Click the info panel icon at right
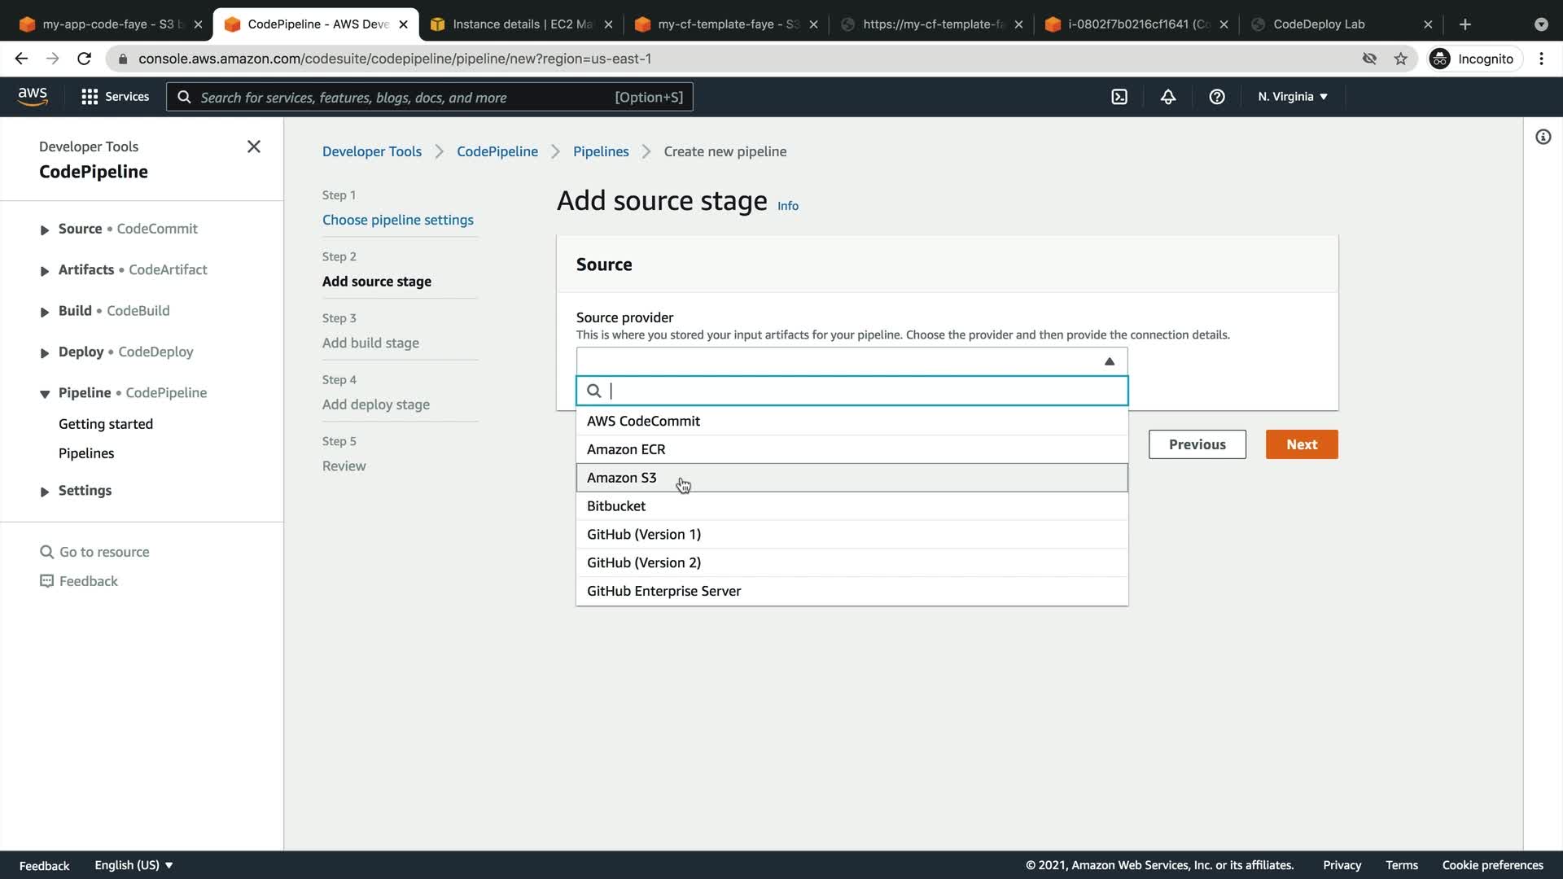 (1543, 137)
